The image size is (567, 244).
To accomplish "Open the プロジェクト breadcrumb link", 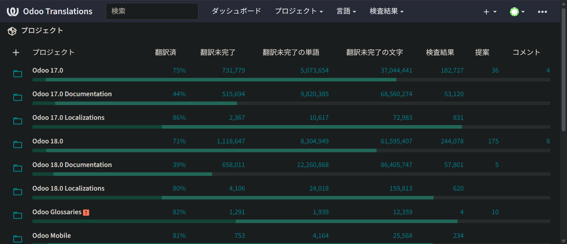I will point(42,31).
